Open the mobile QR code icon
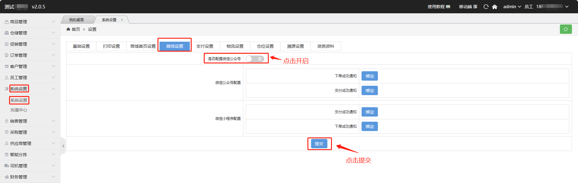Viewport: 578px width, 183px height. (x=475, y=7)
